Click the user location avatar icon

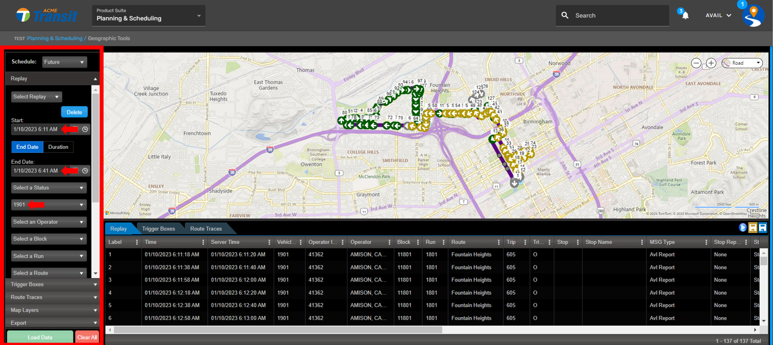[x=753, y=15]
